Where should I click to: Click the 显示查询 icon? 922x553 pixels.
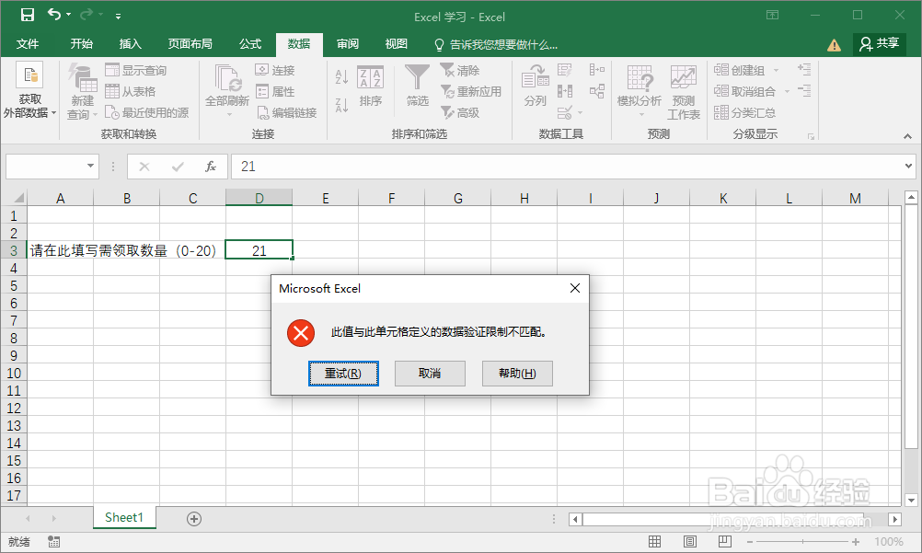point(111,70)
